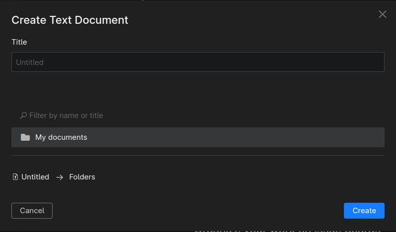
Task: Cancel document creation
Action: tap(32, 211)
